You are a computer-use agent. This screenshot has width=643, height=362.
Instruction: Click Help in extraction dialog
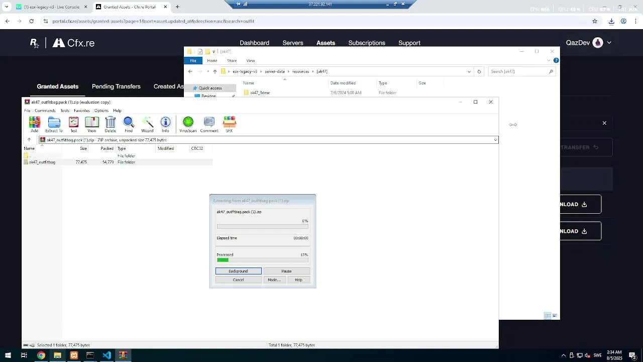tap(298, 280)
